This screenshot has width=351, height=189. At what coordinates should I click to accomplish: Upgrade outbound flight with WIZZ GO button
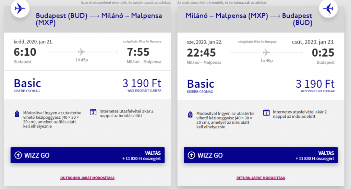click(x=87, y=155)
